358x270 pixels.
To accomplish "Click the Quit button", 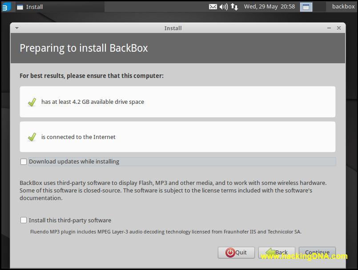I will click(x=236, y=252).
